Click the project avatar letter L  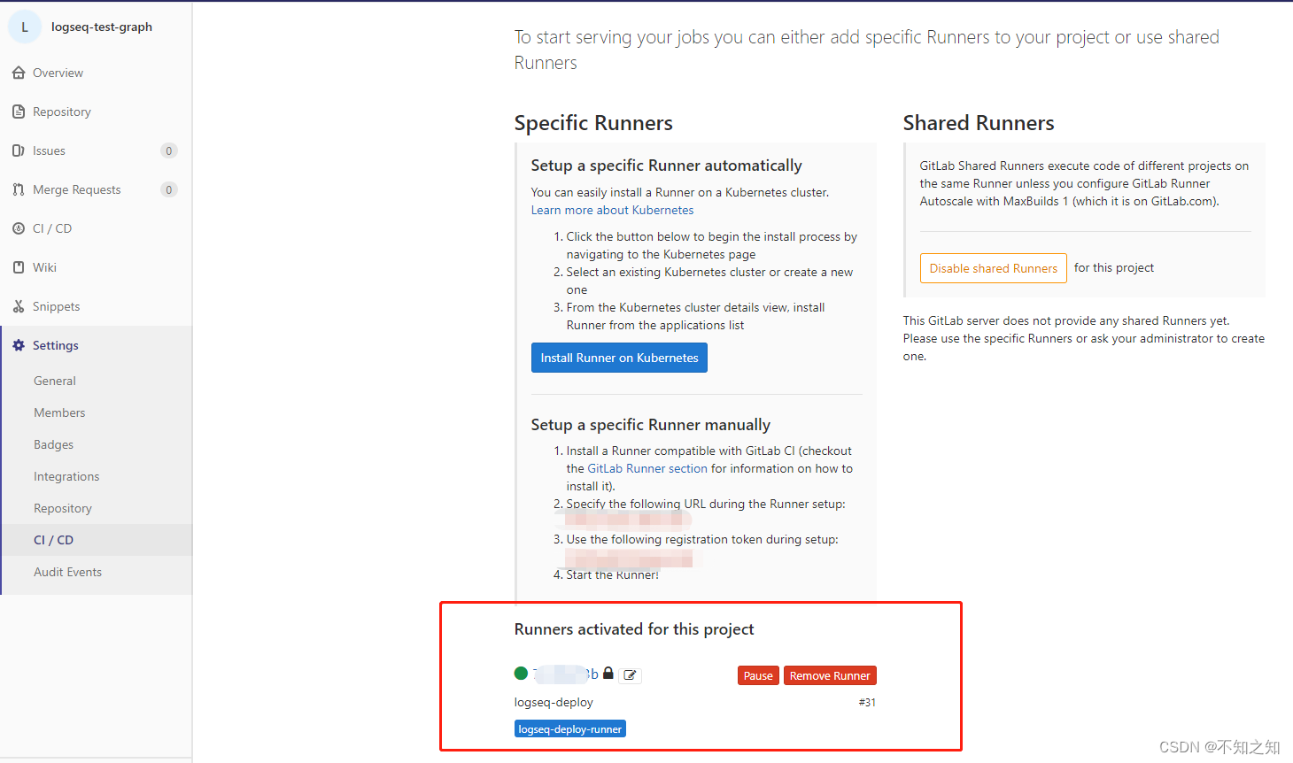pyautogui.click(x=25, y=27)
